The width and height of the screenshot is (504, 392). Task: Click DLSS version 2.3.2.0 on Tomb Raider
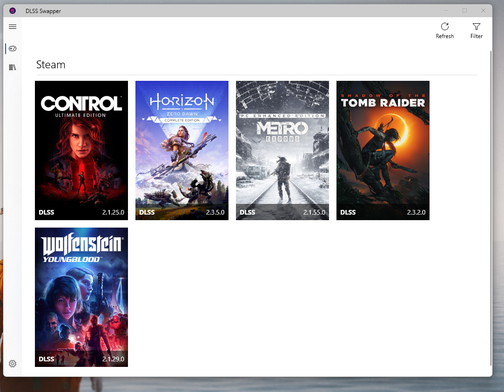(416, 212)
